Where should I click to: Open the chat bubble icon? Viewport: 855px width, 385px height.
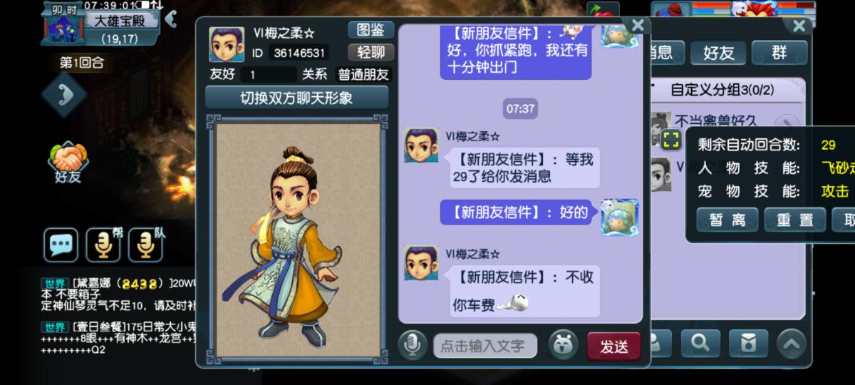click(x=61, y=245)
